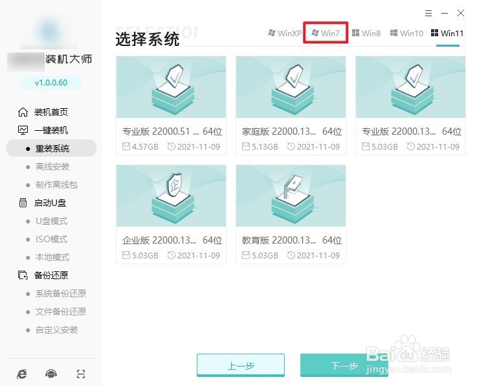
Task: Click the backup icon beside 备份还原
Action: (23, 275)
